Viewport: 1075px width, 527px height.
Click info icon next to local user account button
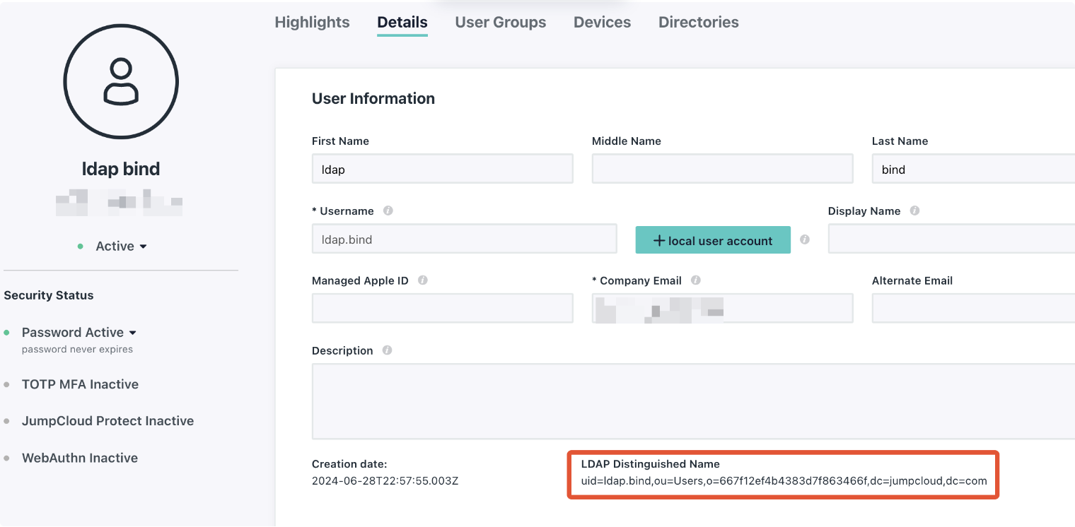(805, 239)
